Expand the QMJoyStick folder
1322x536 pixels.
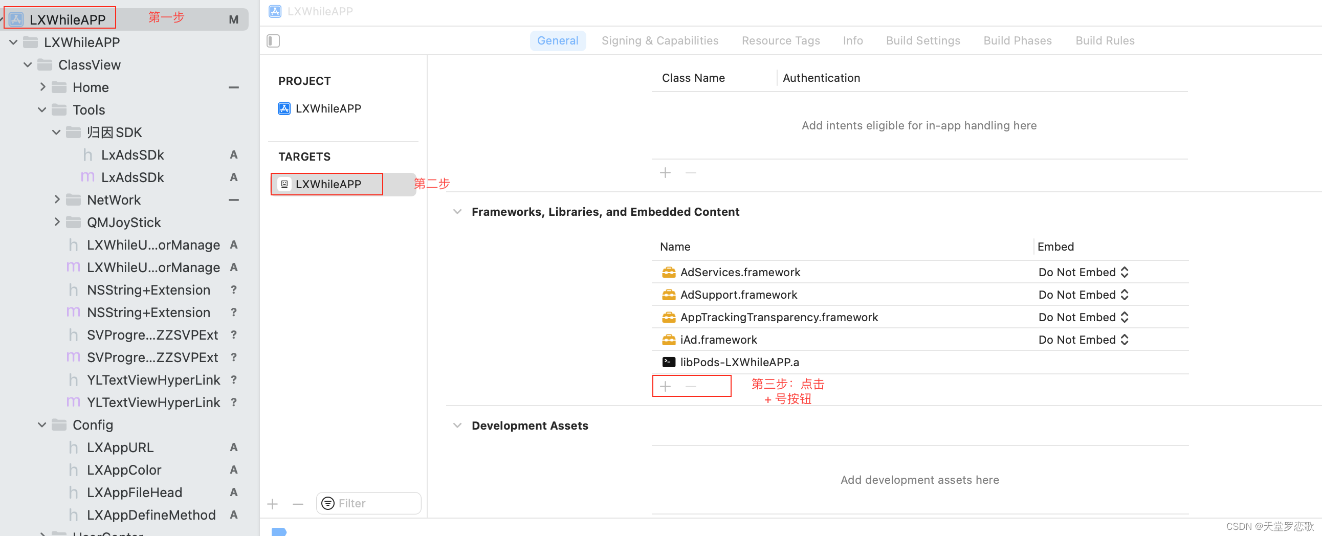(57, 222)
